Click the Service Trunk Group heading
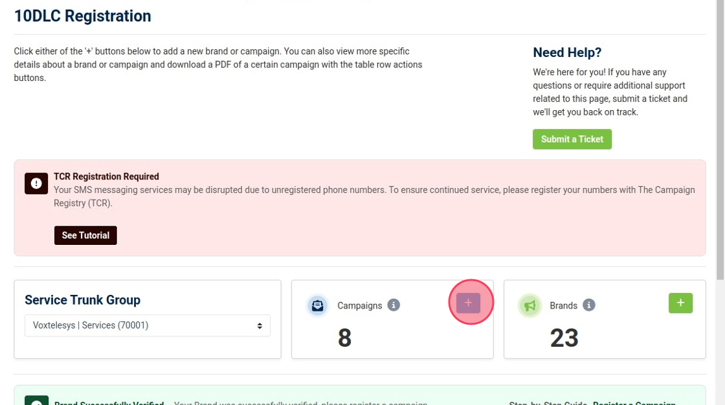 [x=82, y=300]
